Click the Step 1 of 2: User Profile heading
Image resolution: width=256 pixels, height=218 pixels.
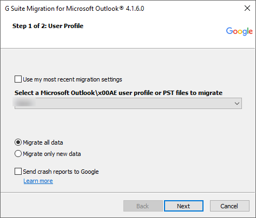tap(48, 26)
